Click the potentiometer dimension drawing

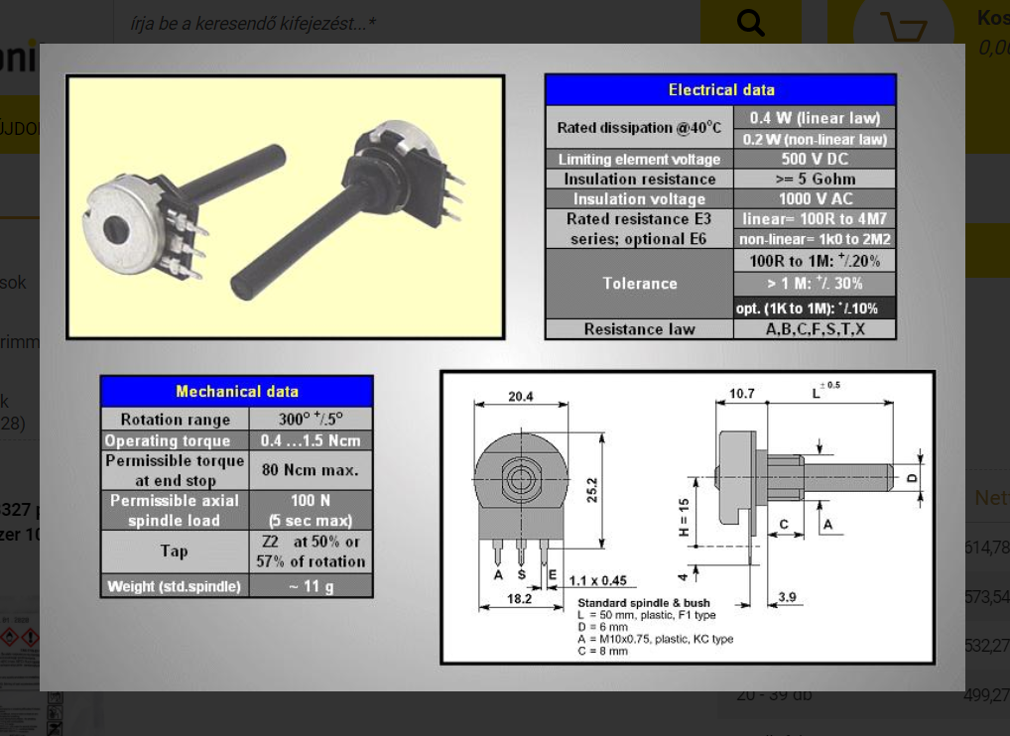(687, 517)
